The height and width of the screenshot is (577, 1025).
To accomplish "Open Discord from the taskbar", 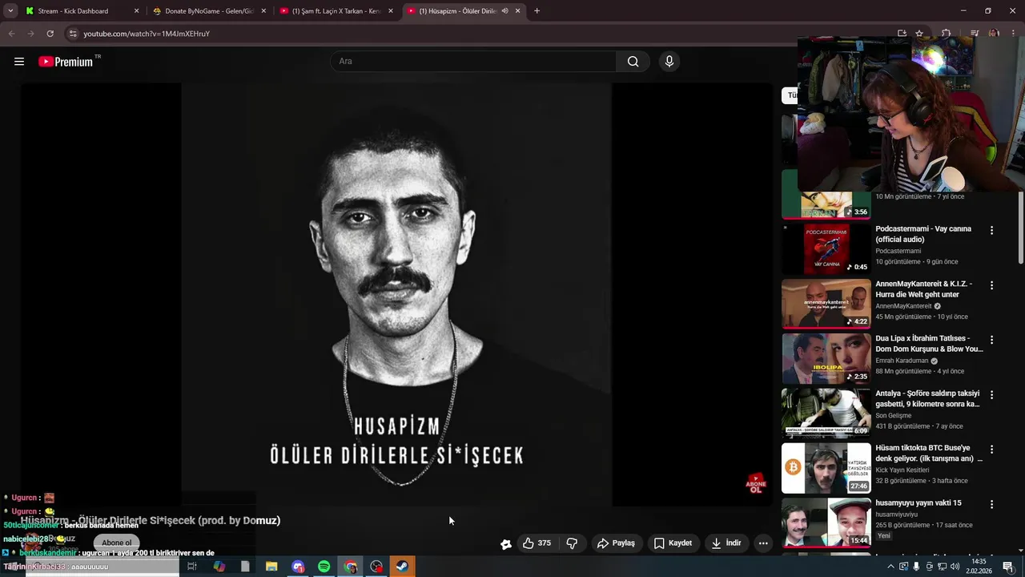I will (298, 567).
